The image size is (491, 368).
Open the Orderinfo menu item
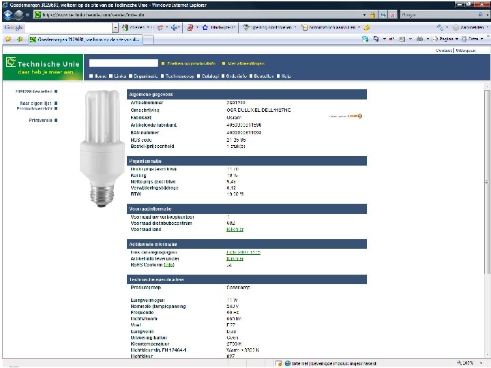click(x=234, y=76)
